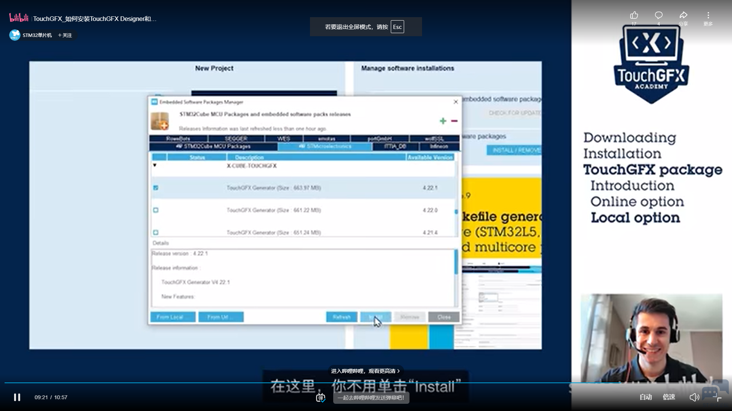This screenshot has width=732, height=411.
Task: Check the TouchGFX Generator 4.22.0 checkbox
Action: click(156, 210)
